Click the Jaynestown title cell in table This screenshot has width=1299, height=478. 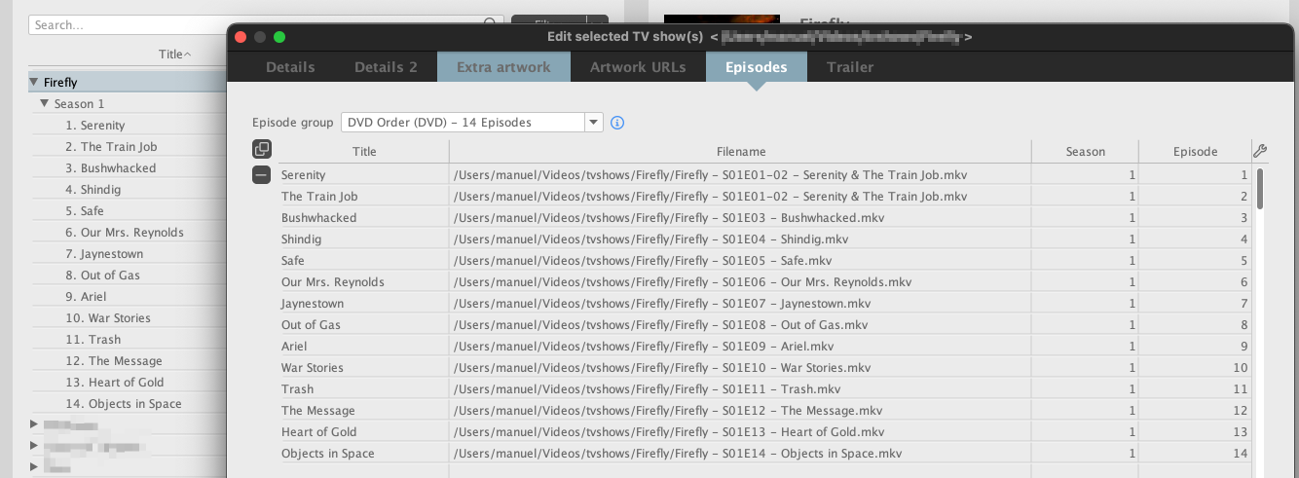pos(364,304)
